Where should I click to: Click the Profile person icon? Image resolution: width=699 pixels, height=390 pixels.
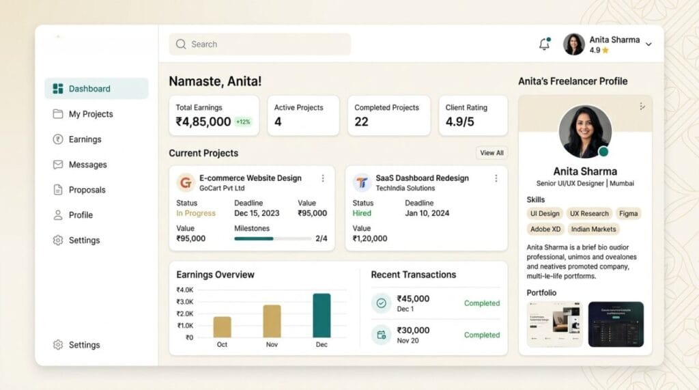58,215
